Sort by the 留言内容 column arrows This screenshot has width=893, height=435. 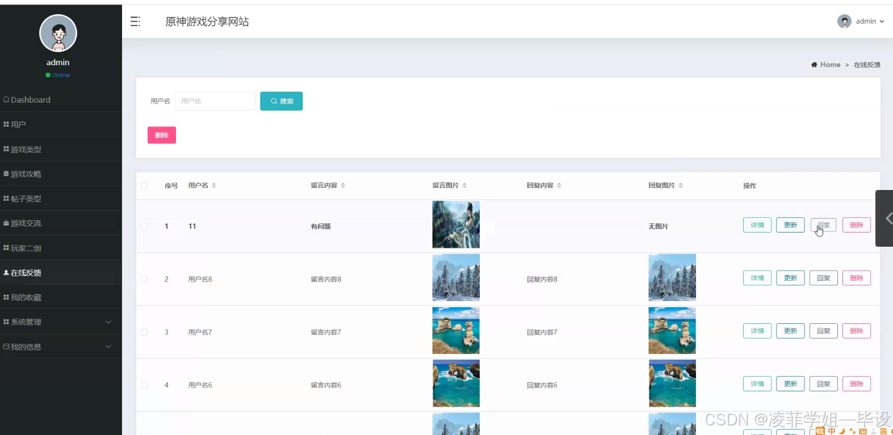click(x=343, y=185)
